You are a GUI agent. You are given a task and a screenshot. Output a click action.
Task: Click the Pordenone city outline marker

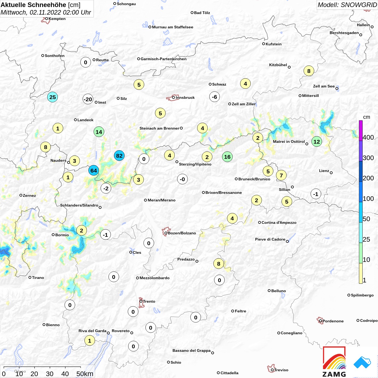320,320
